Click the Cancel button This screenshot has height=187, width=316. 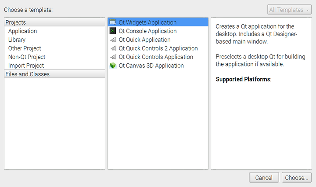coord(264,177)
